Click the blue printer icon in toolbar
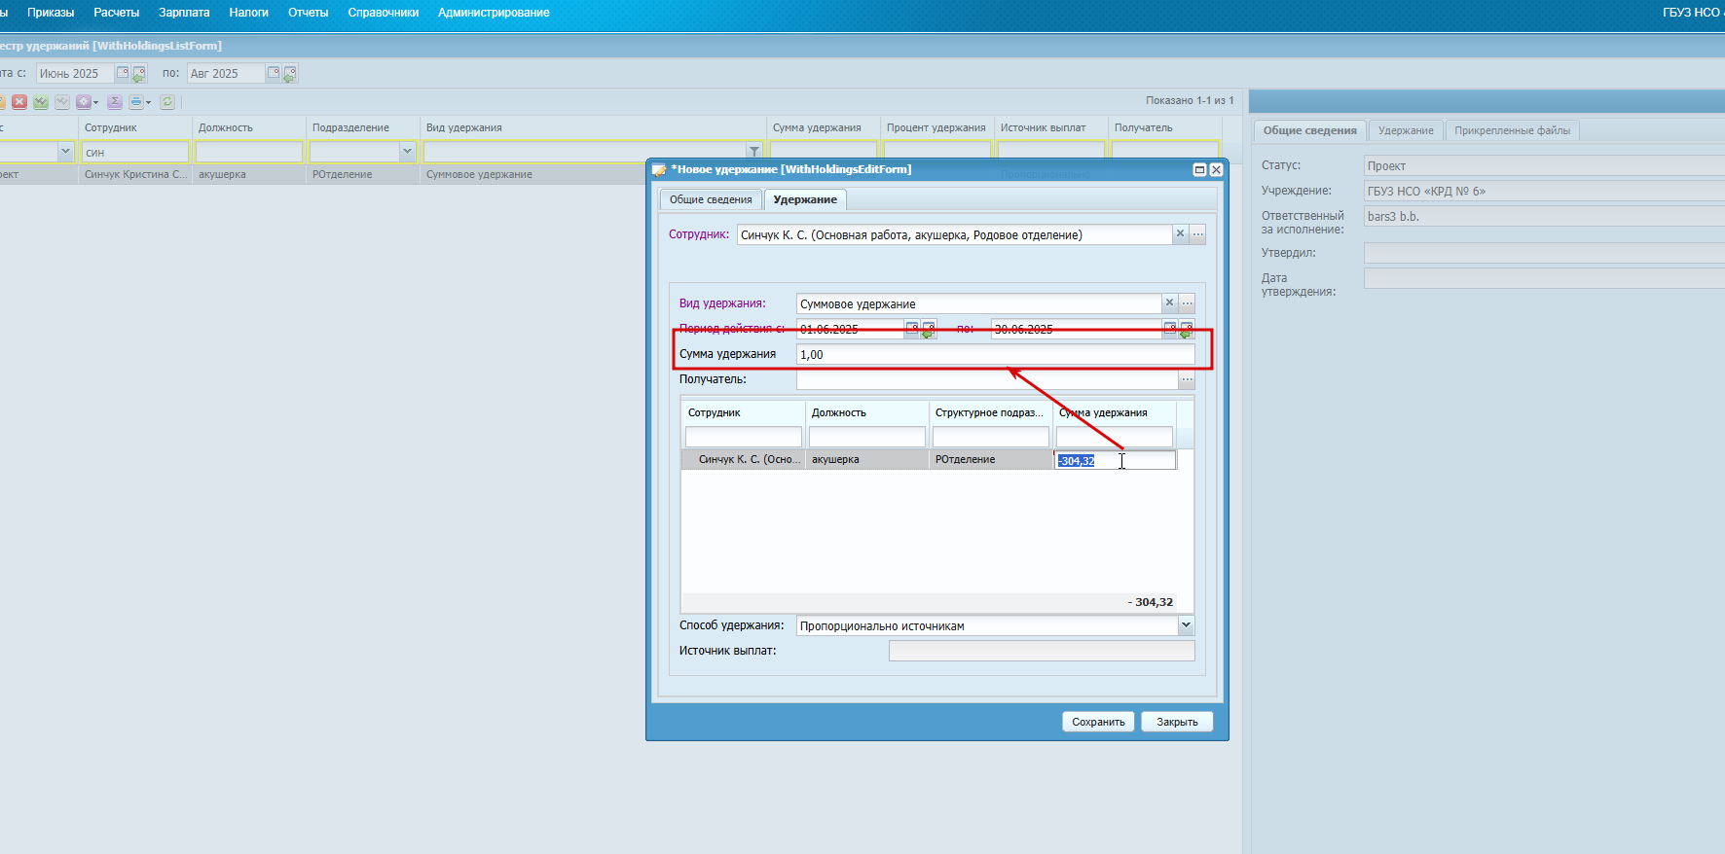The width and height of the screenshot is (1725, 854). [x=136, y=102]
